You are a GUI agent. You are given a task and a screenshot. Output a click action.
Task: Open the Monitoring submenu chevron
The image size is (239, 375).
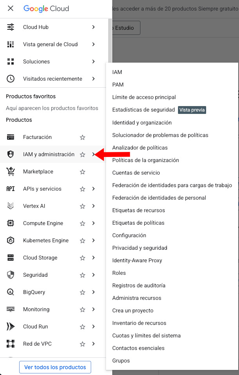pyautogui.click(x=93, y=309)
